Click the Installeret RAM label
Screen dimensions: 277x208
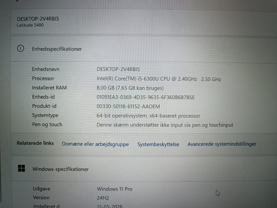coord(49,88)
